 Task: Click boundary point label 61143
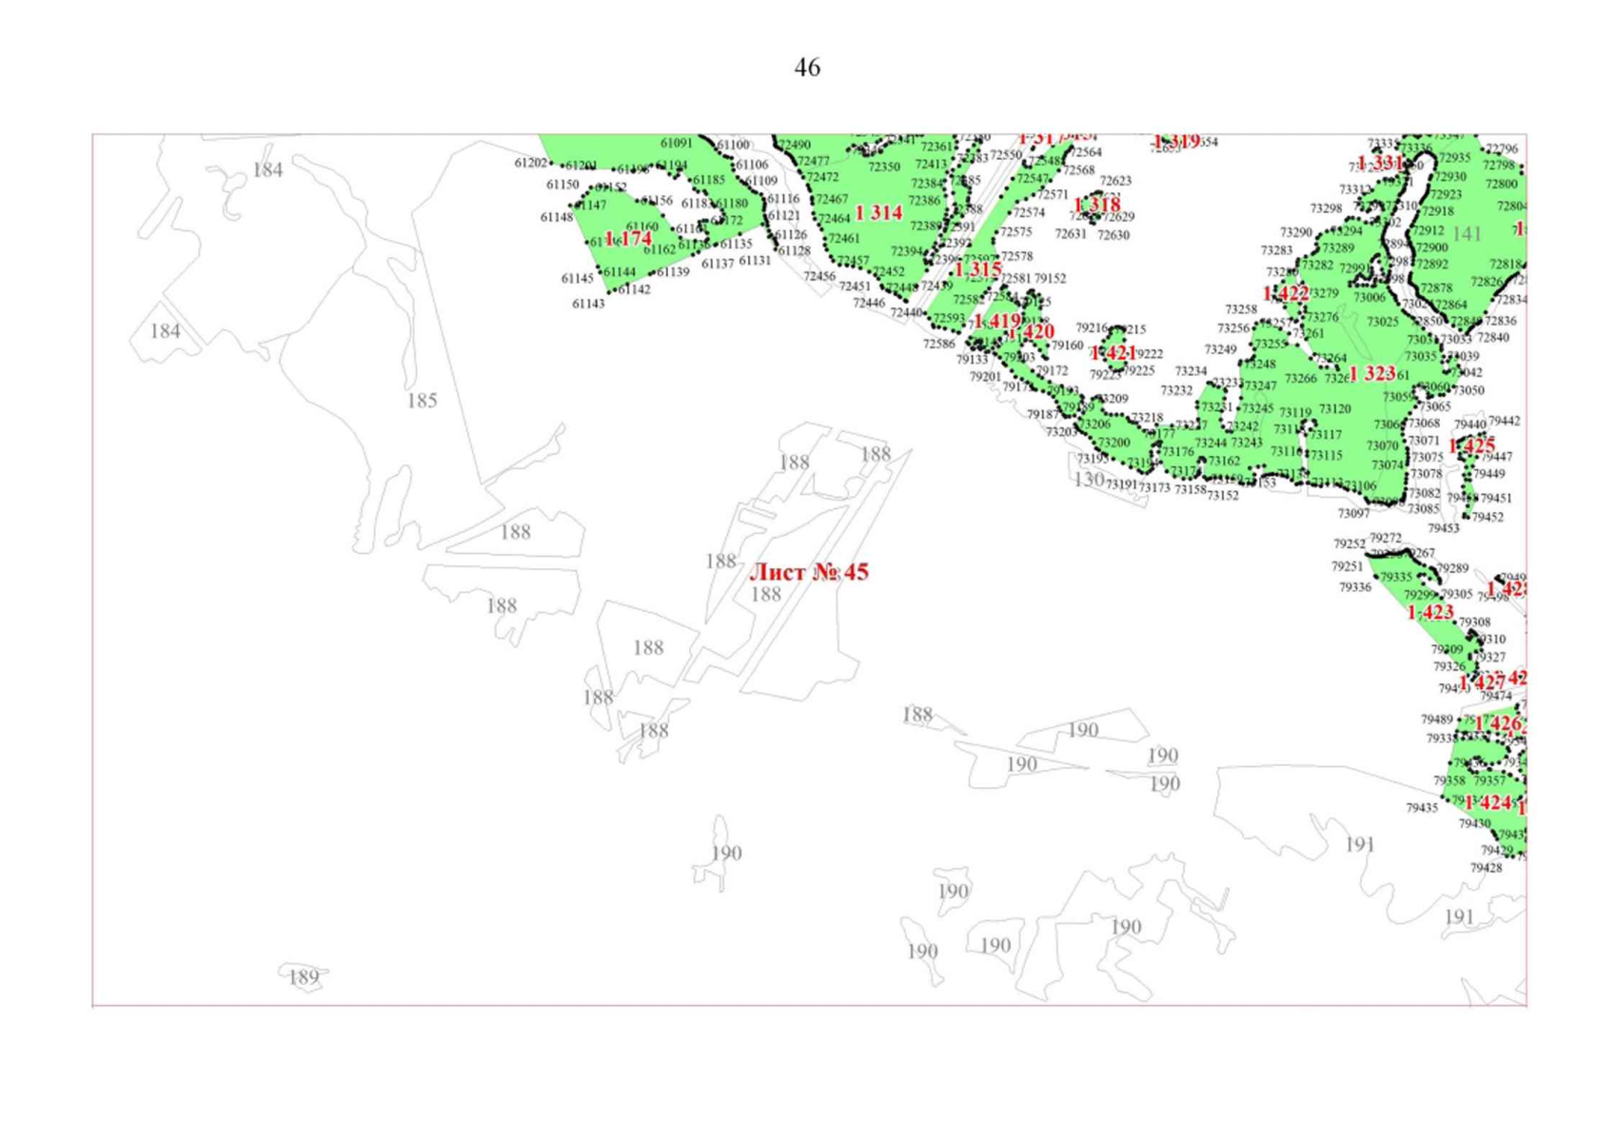point(588,304)
